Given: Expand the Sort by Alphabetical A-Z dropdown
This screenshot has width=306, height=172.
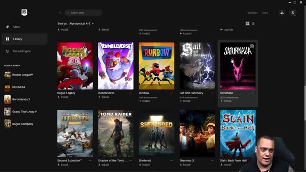Looking at the screenshot, I should [x=82, y=23].
